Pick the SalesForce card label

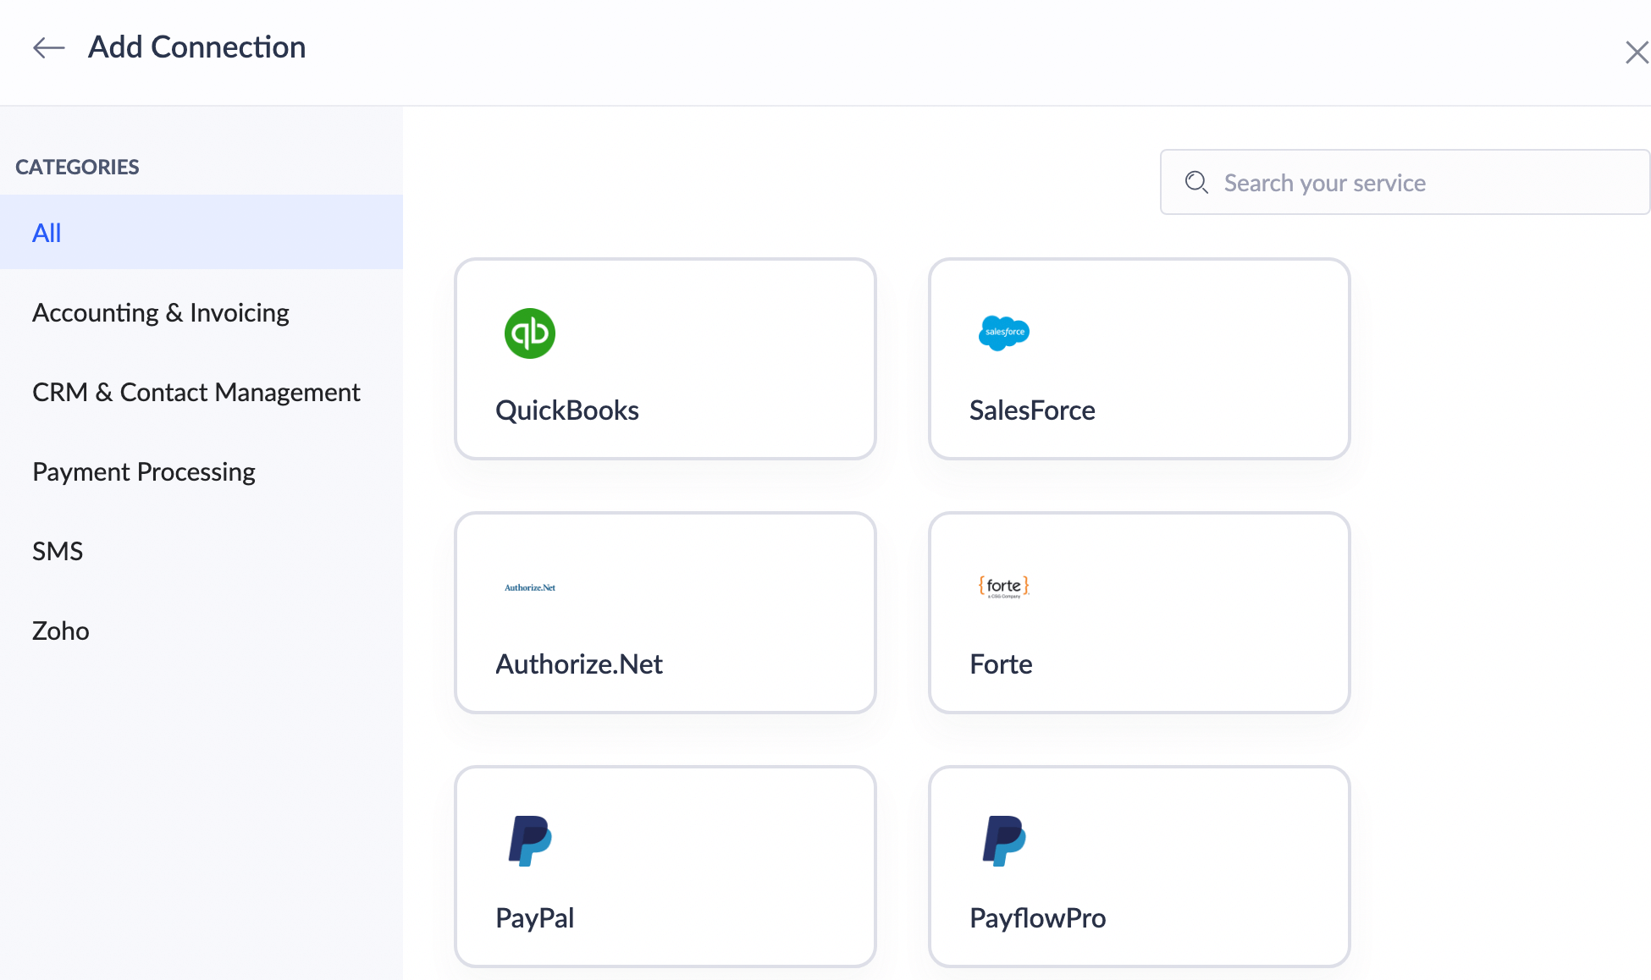(1032, 410)
